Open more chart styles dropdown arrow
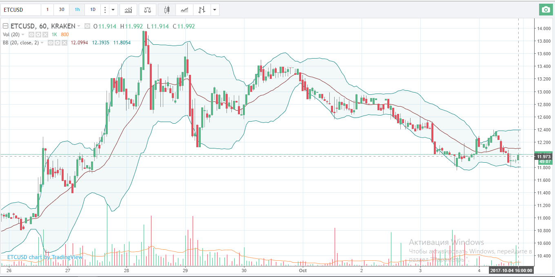 [x=215, y=9]
